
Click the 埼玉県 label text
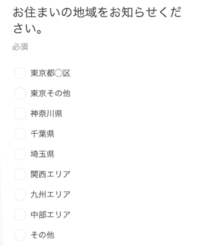pyautogui.click(x=42, y=154)
